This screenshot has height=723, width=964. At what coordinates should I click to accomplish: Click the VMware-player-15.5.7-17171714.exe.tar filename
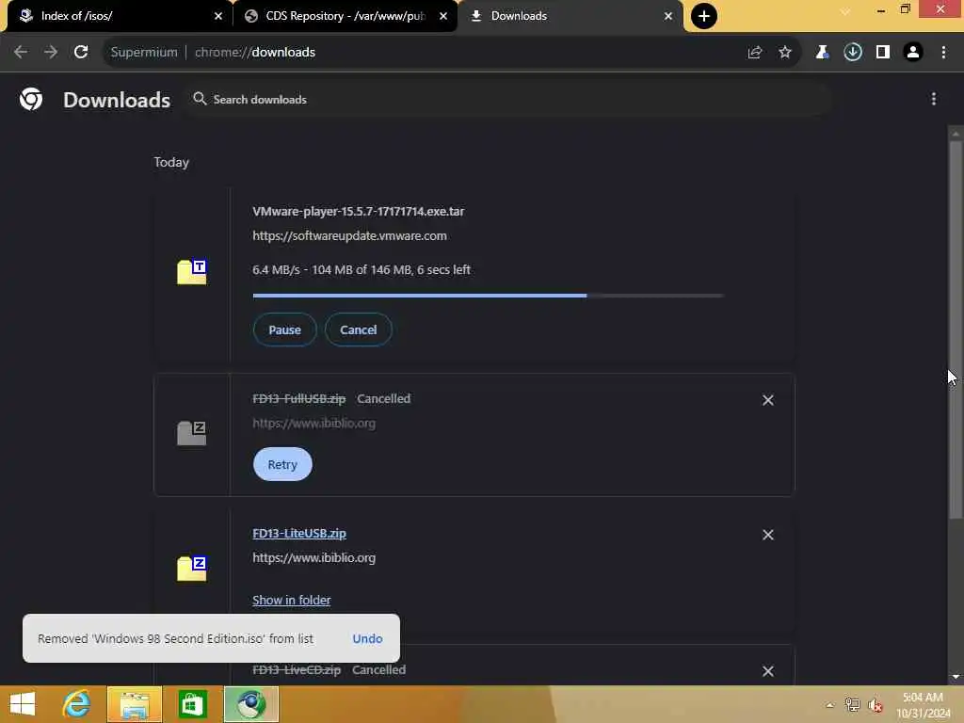[x=359, y=212]
